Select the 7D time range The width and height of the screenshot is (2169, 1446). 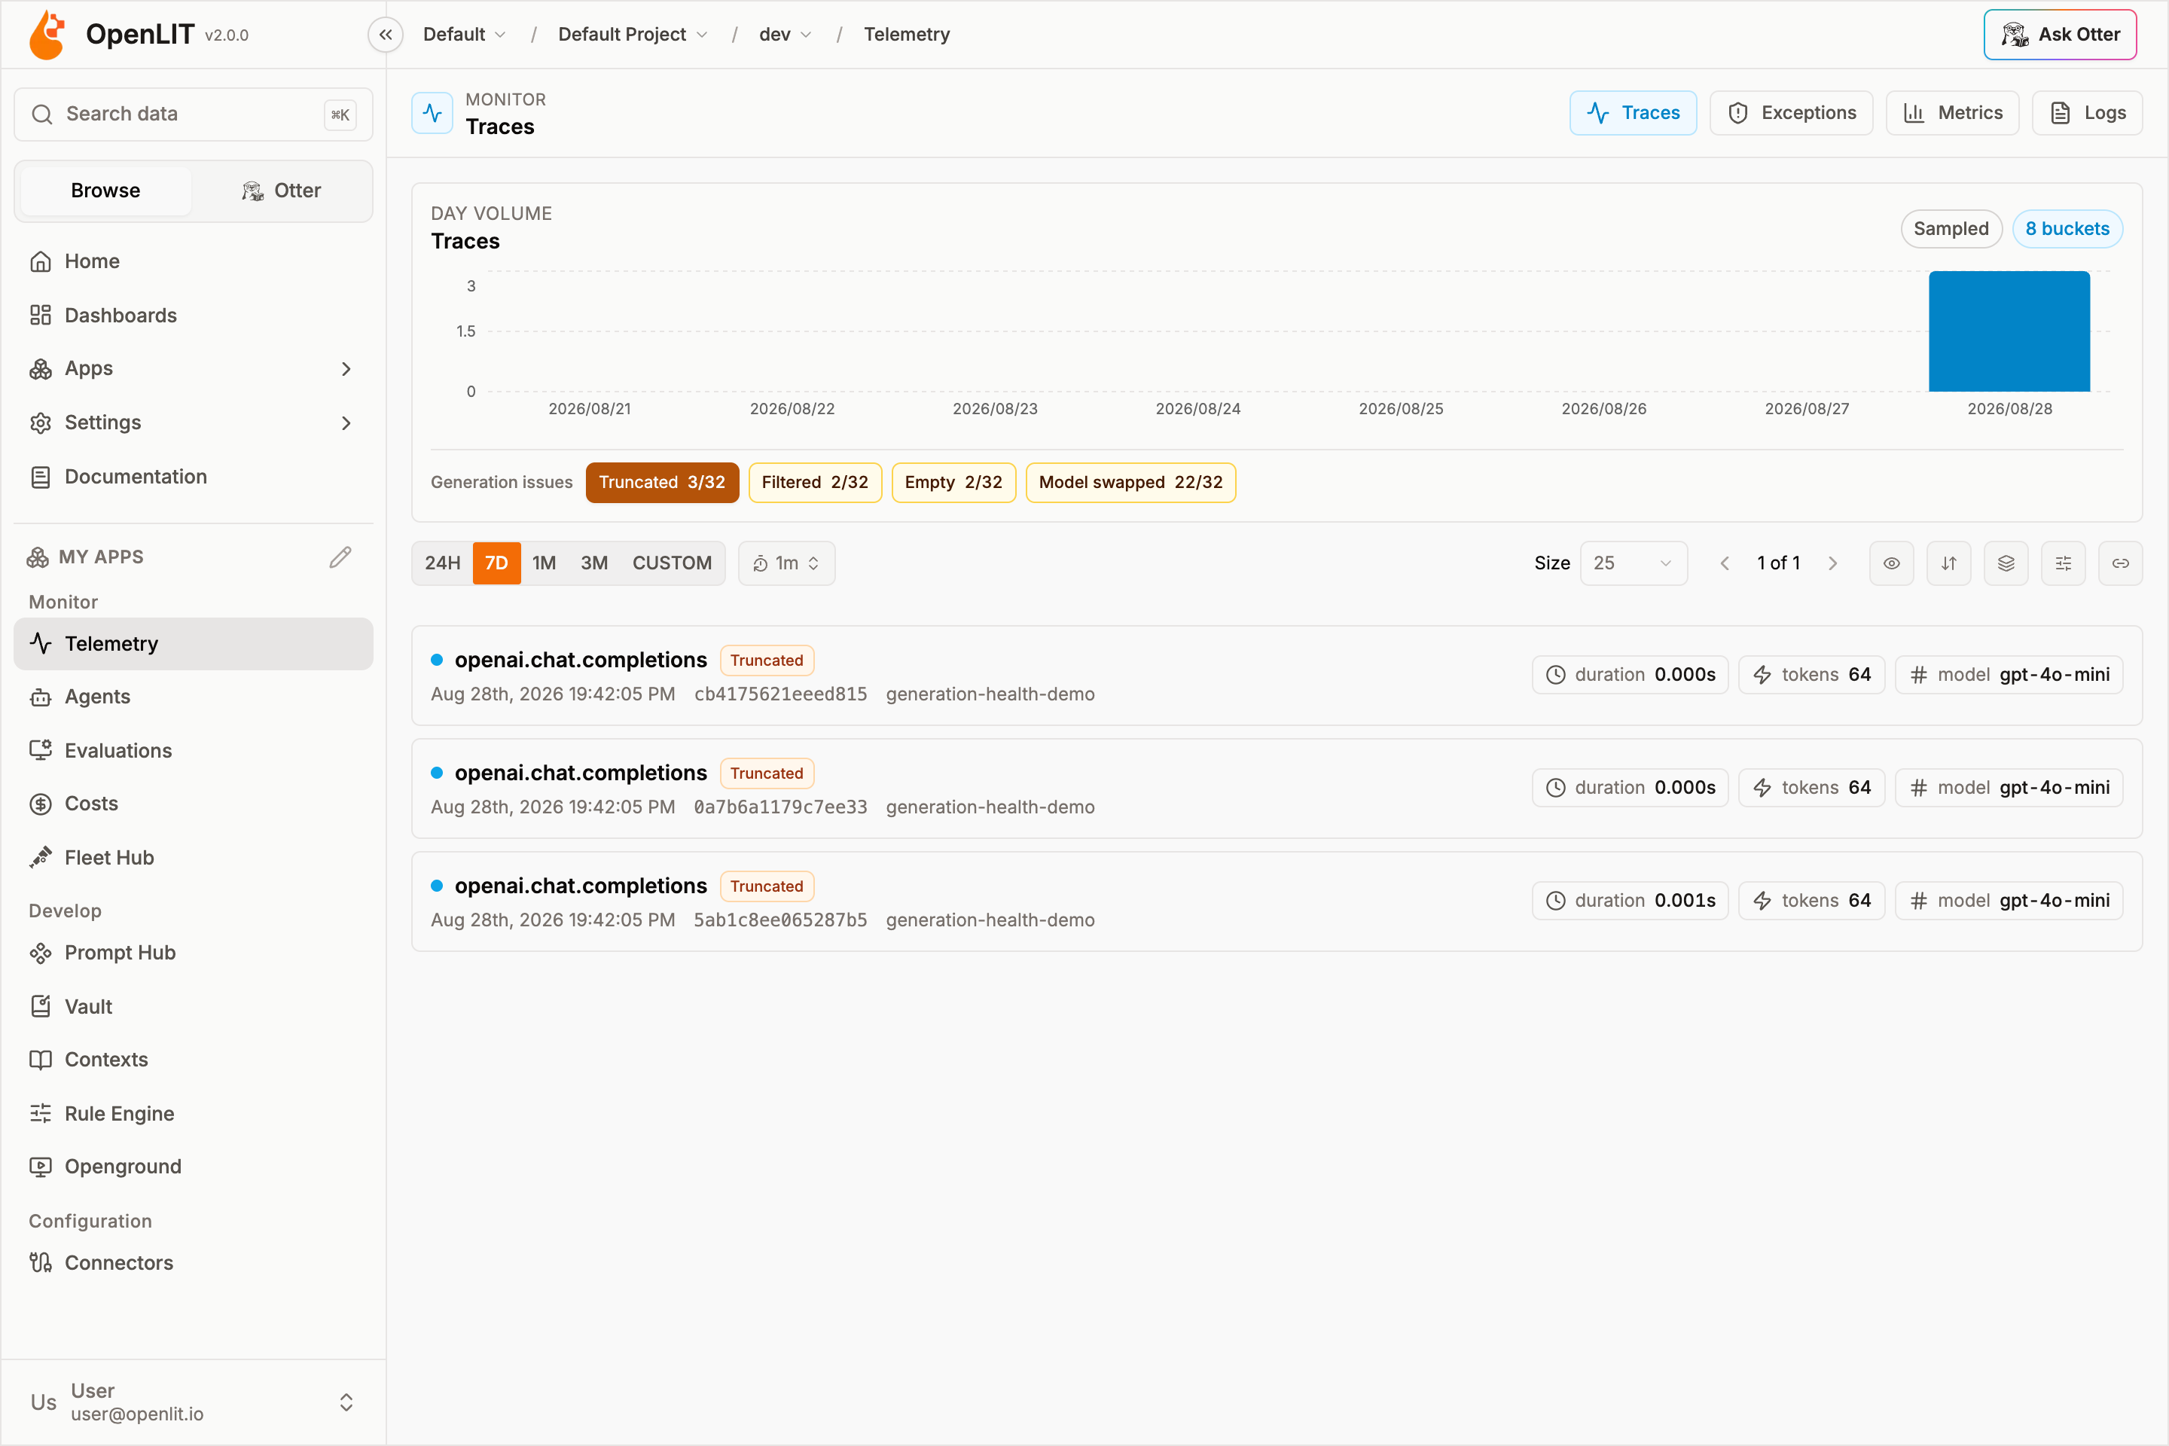[x=496, y=563]
